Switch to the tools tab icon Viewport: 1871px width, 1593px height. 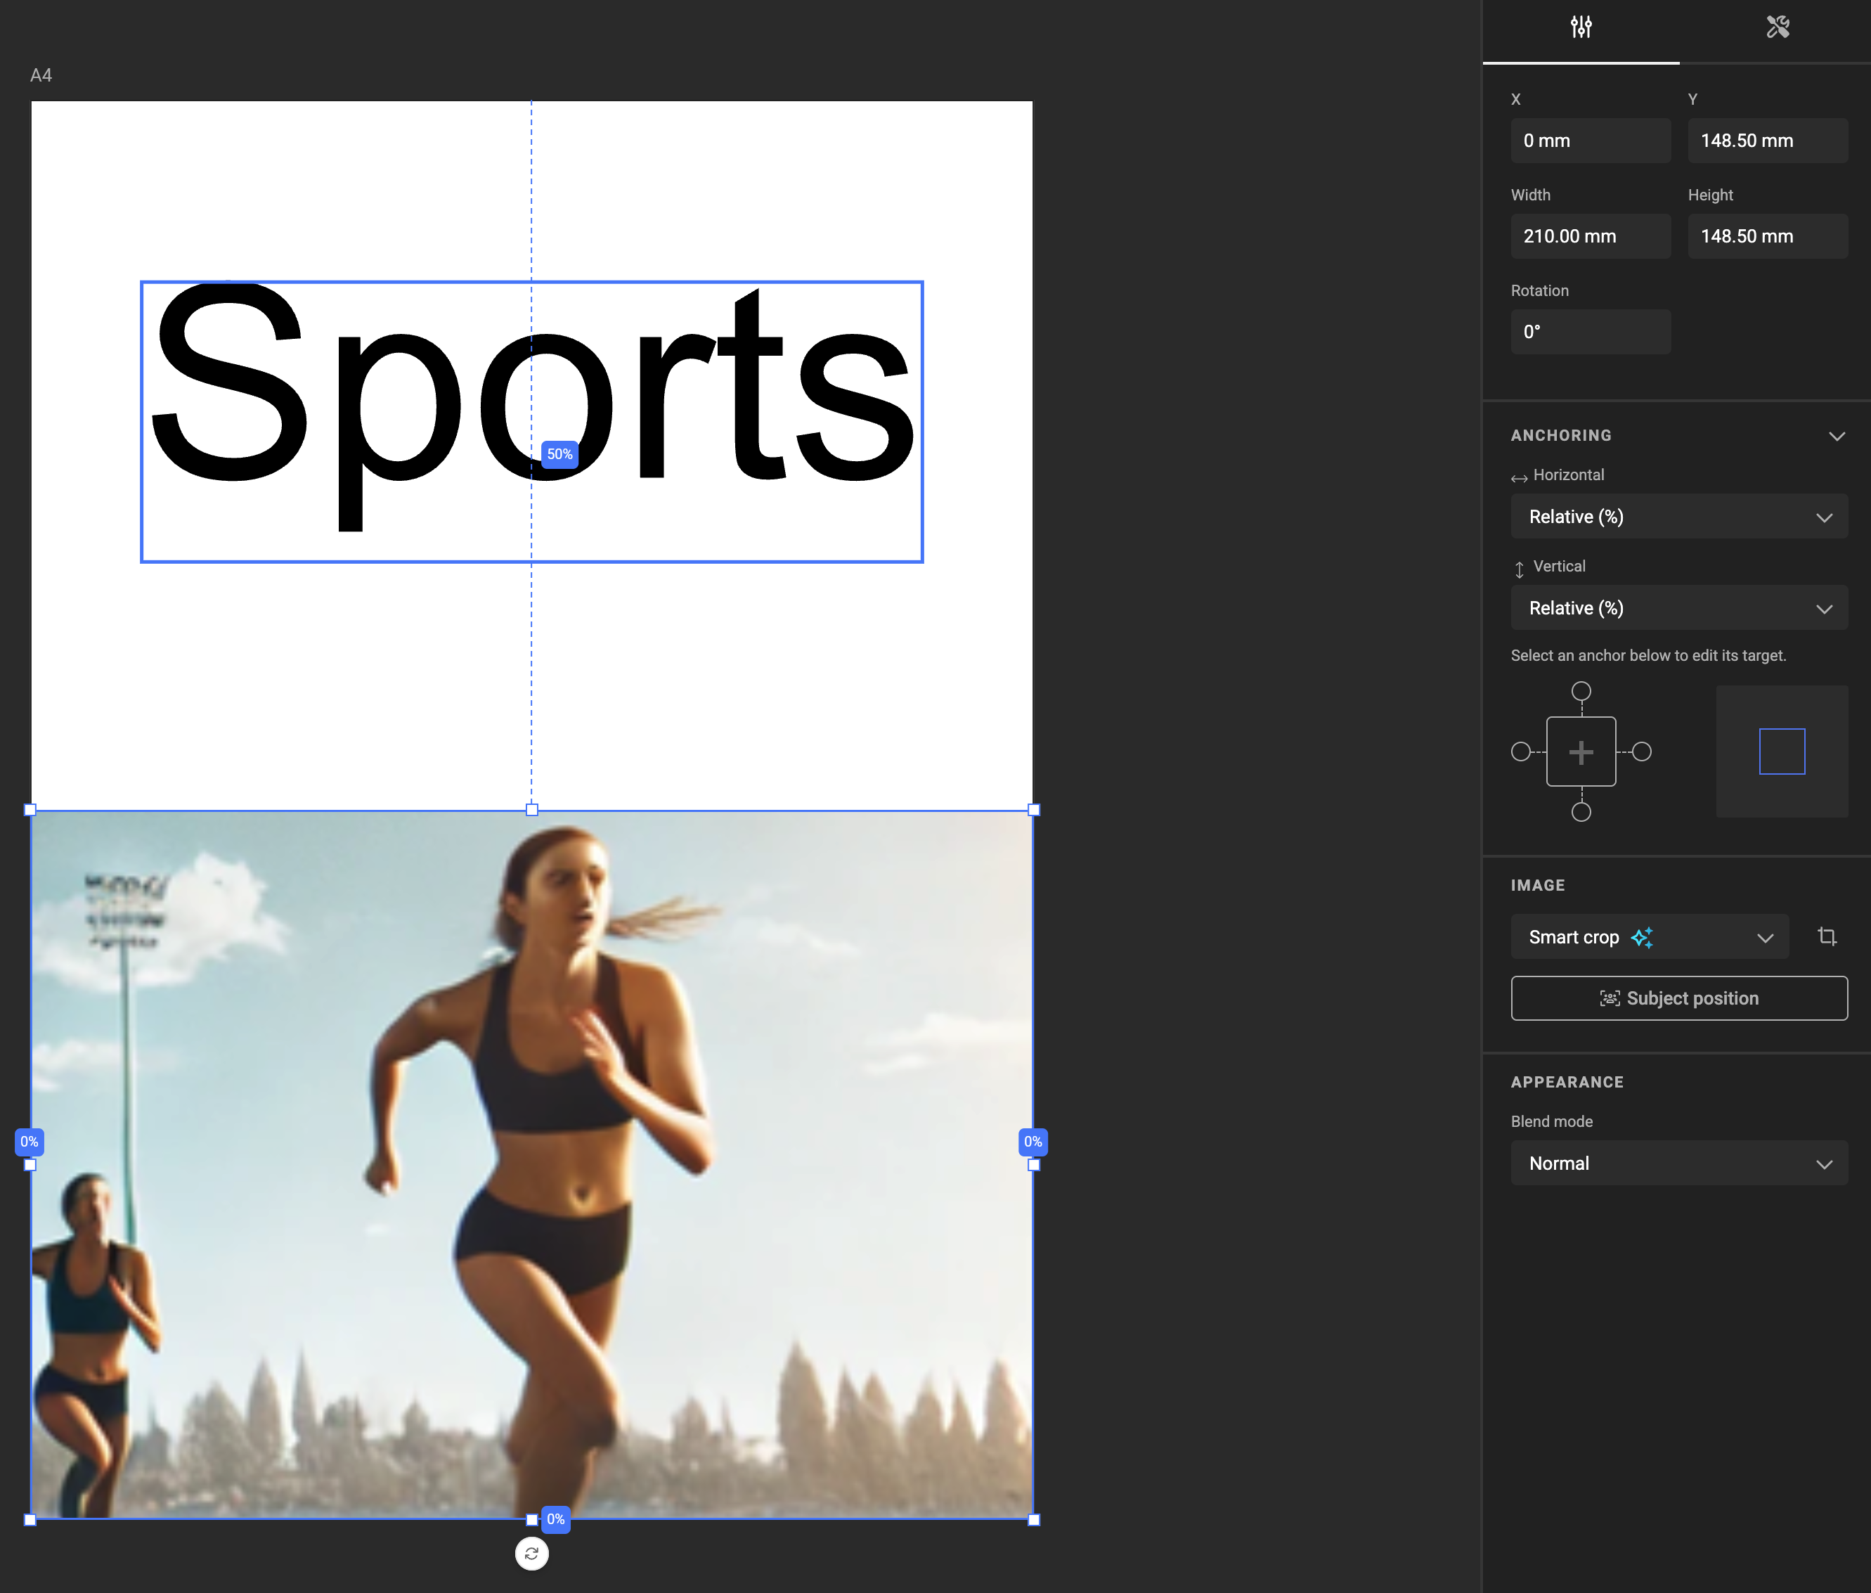1777,27
